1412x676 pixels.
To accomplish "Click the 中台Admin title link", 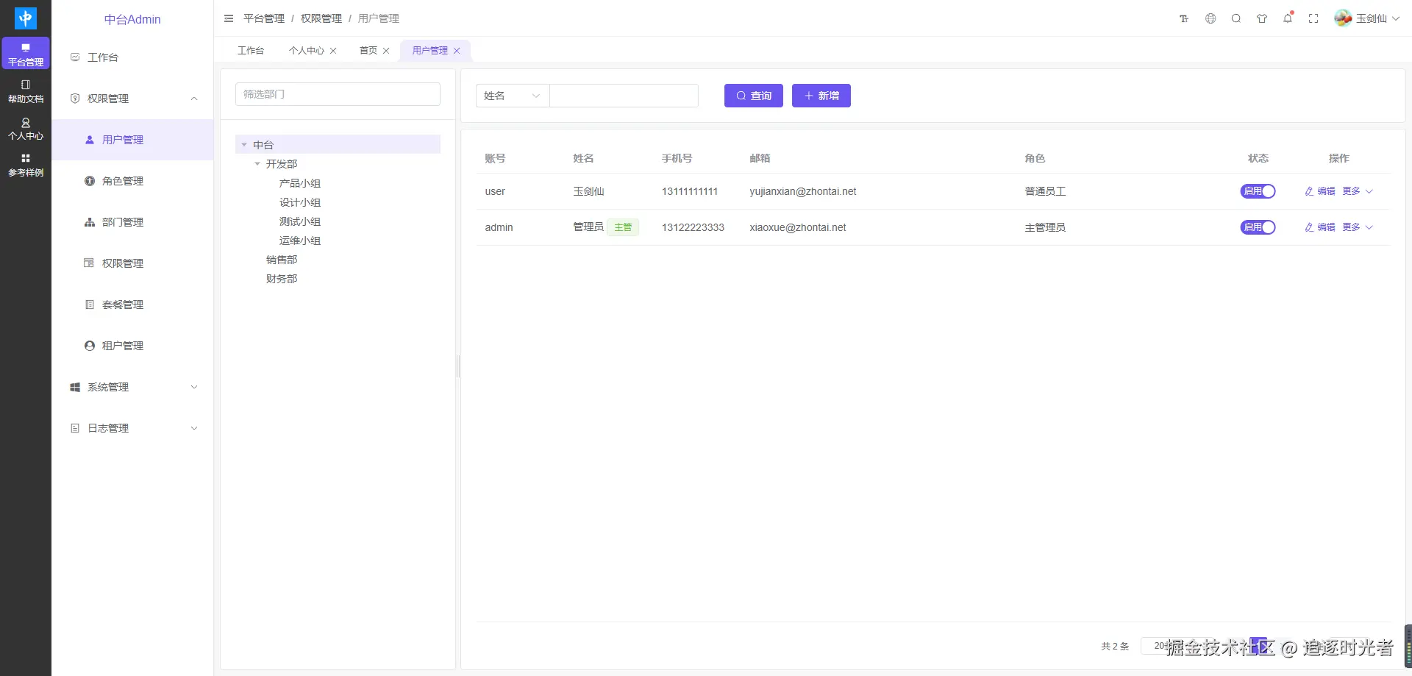I will tap(132, 19).
